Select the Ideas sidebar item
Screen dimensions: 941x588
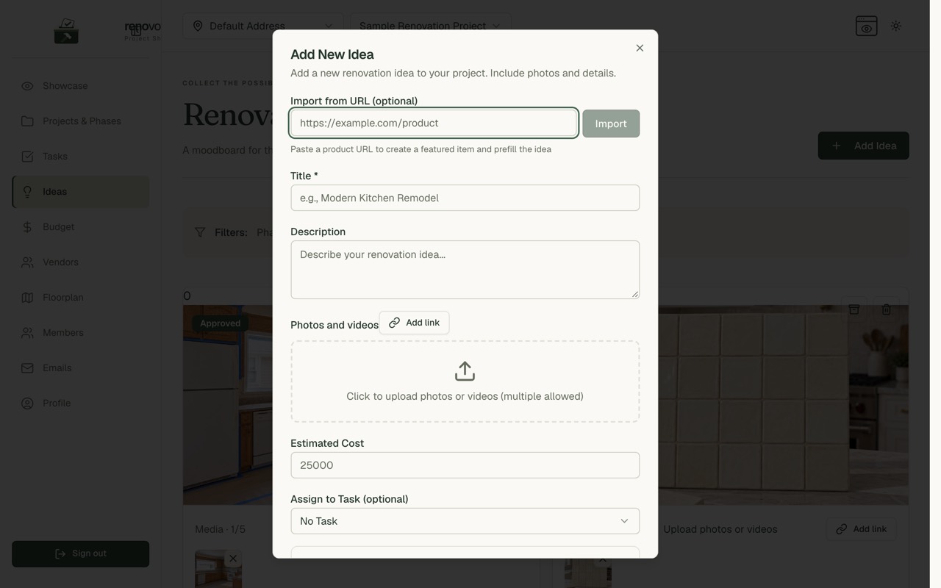[x=81, y=192]
